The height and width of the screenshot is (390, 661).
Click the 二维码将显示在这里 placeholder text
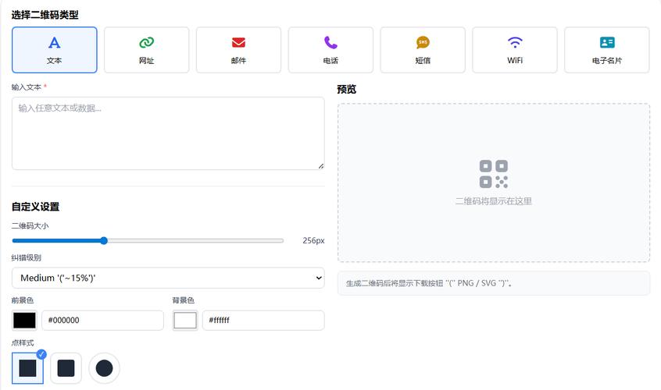pos(494,201)
